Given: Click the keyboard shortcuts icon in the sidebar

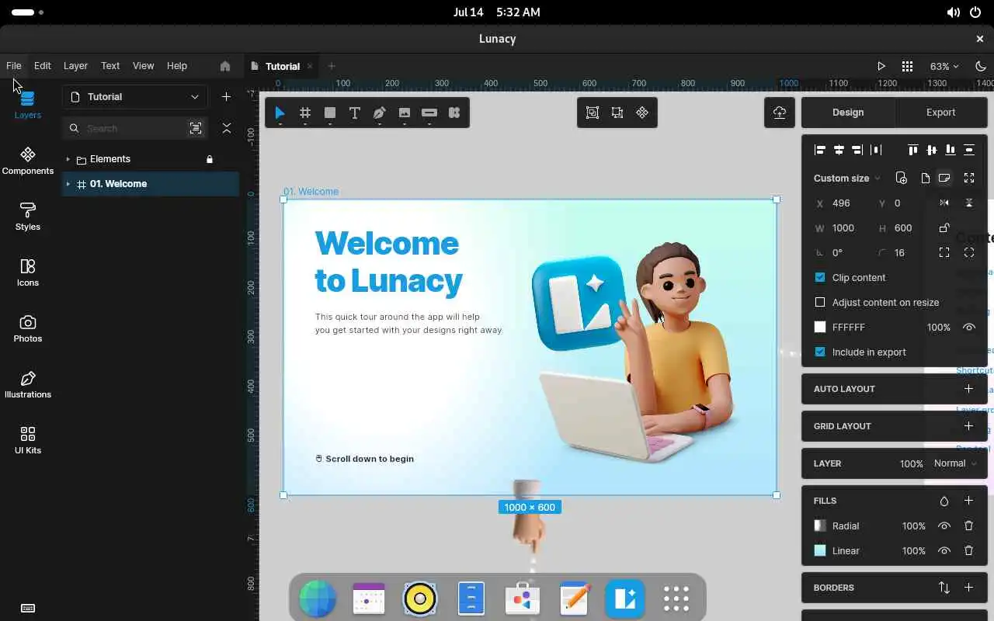Looking at the screenshot, I should (x=27, y=608).
